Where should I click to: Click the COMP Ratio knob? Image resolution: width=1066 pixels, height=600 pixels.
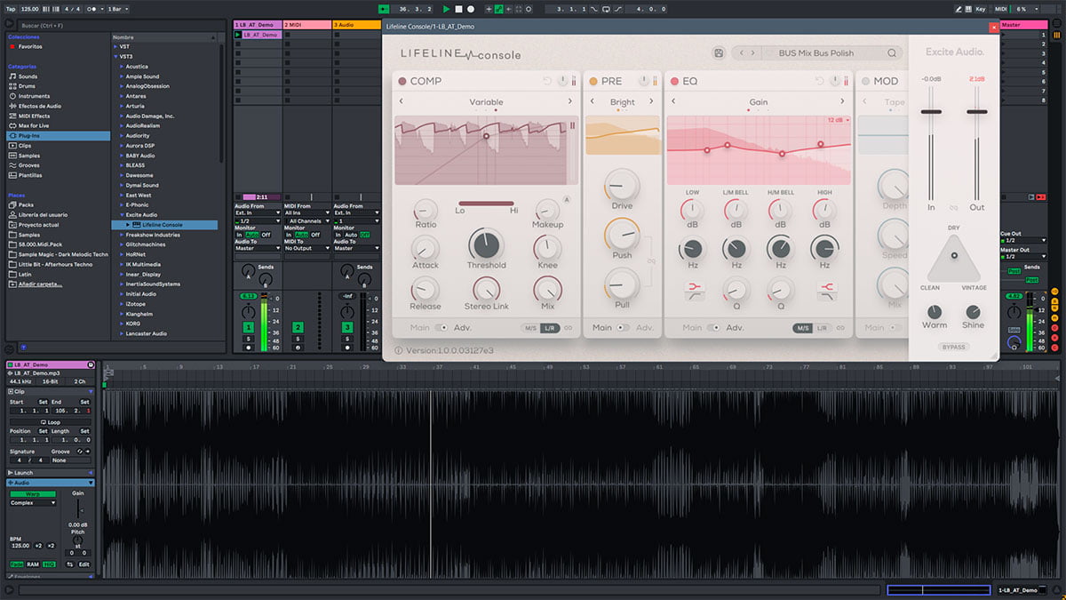[426, 210]
